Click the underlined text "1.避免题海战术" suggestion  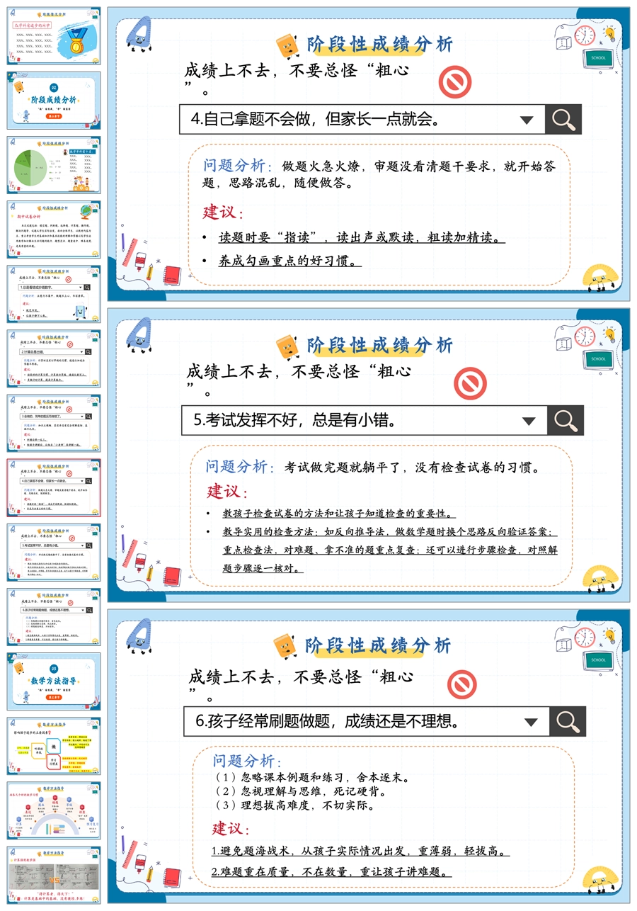click(x=360, y=851)
